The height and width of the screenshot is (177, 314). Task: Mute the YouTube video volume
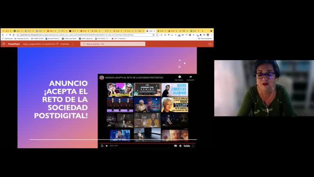(107, 145)
